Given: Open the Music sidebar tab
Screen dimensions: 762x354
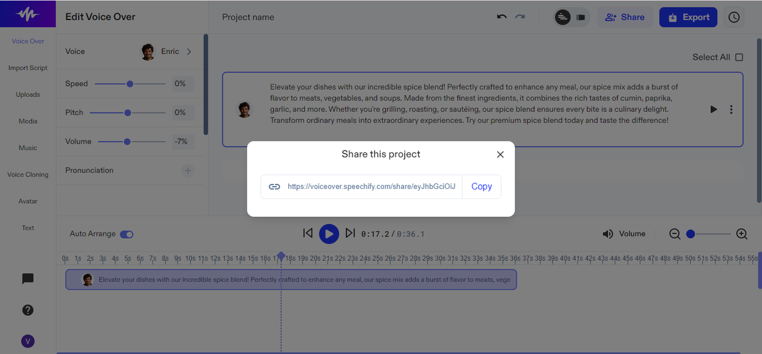Looking at the screenshot, I should pyautogui.click(x=28, y=148).
